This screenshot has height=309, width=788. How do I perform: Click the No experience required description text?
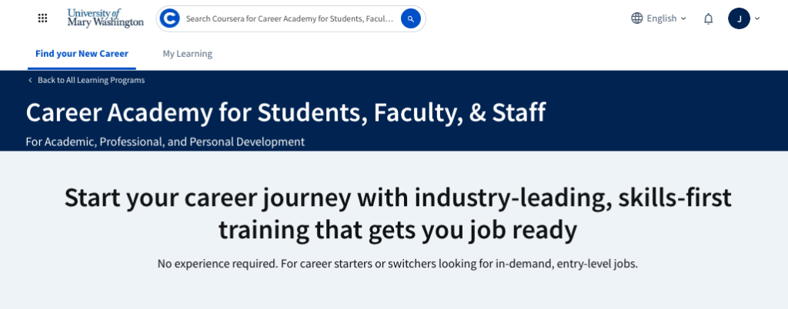(x=397, y=264)
